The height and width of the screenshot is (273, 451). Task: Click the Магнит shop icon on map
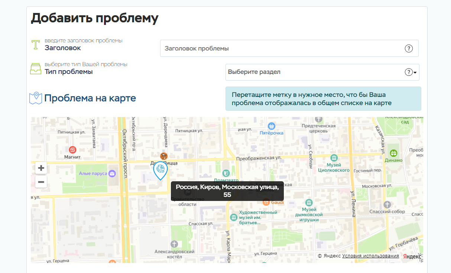point(72,150)
